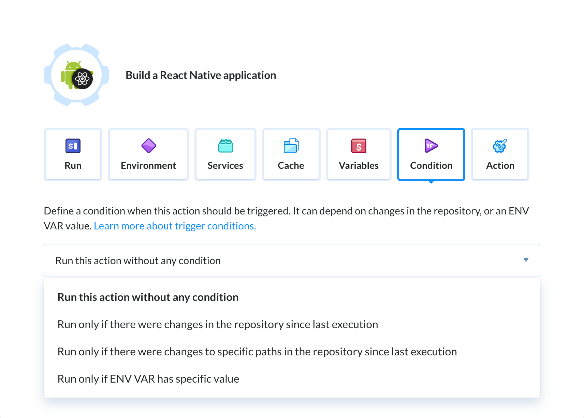Open the Action gear icon

point(500,145)
